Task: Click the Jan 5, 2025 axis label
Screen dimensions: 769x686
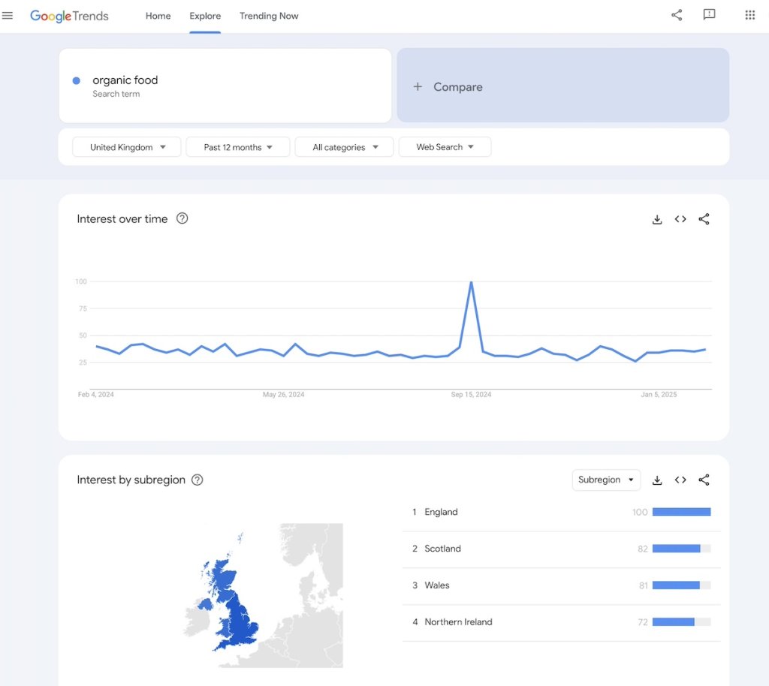Action: point(659,395)
